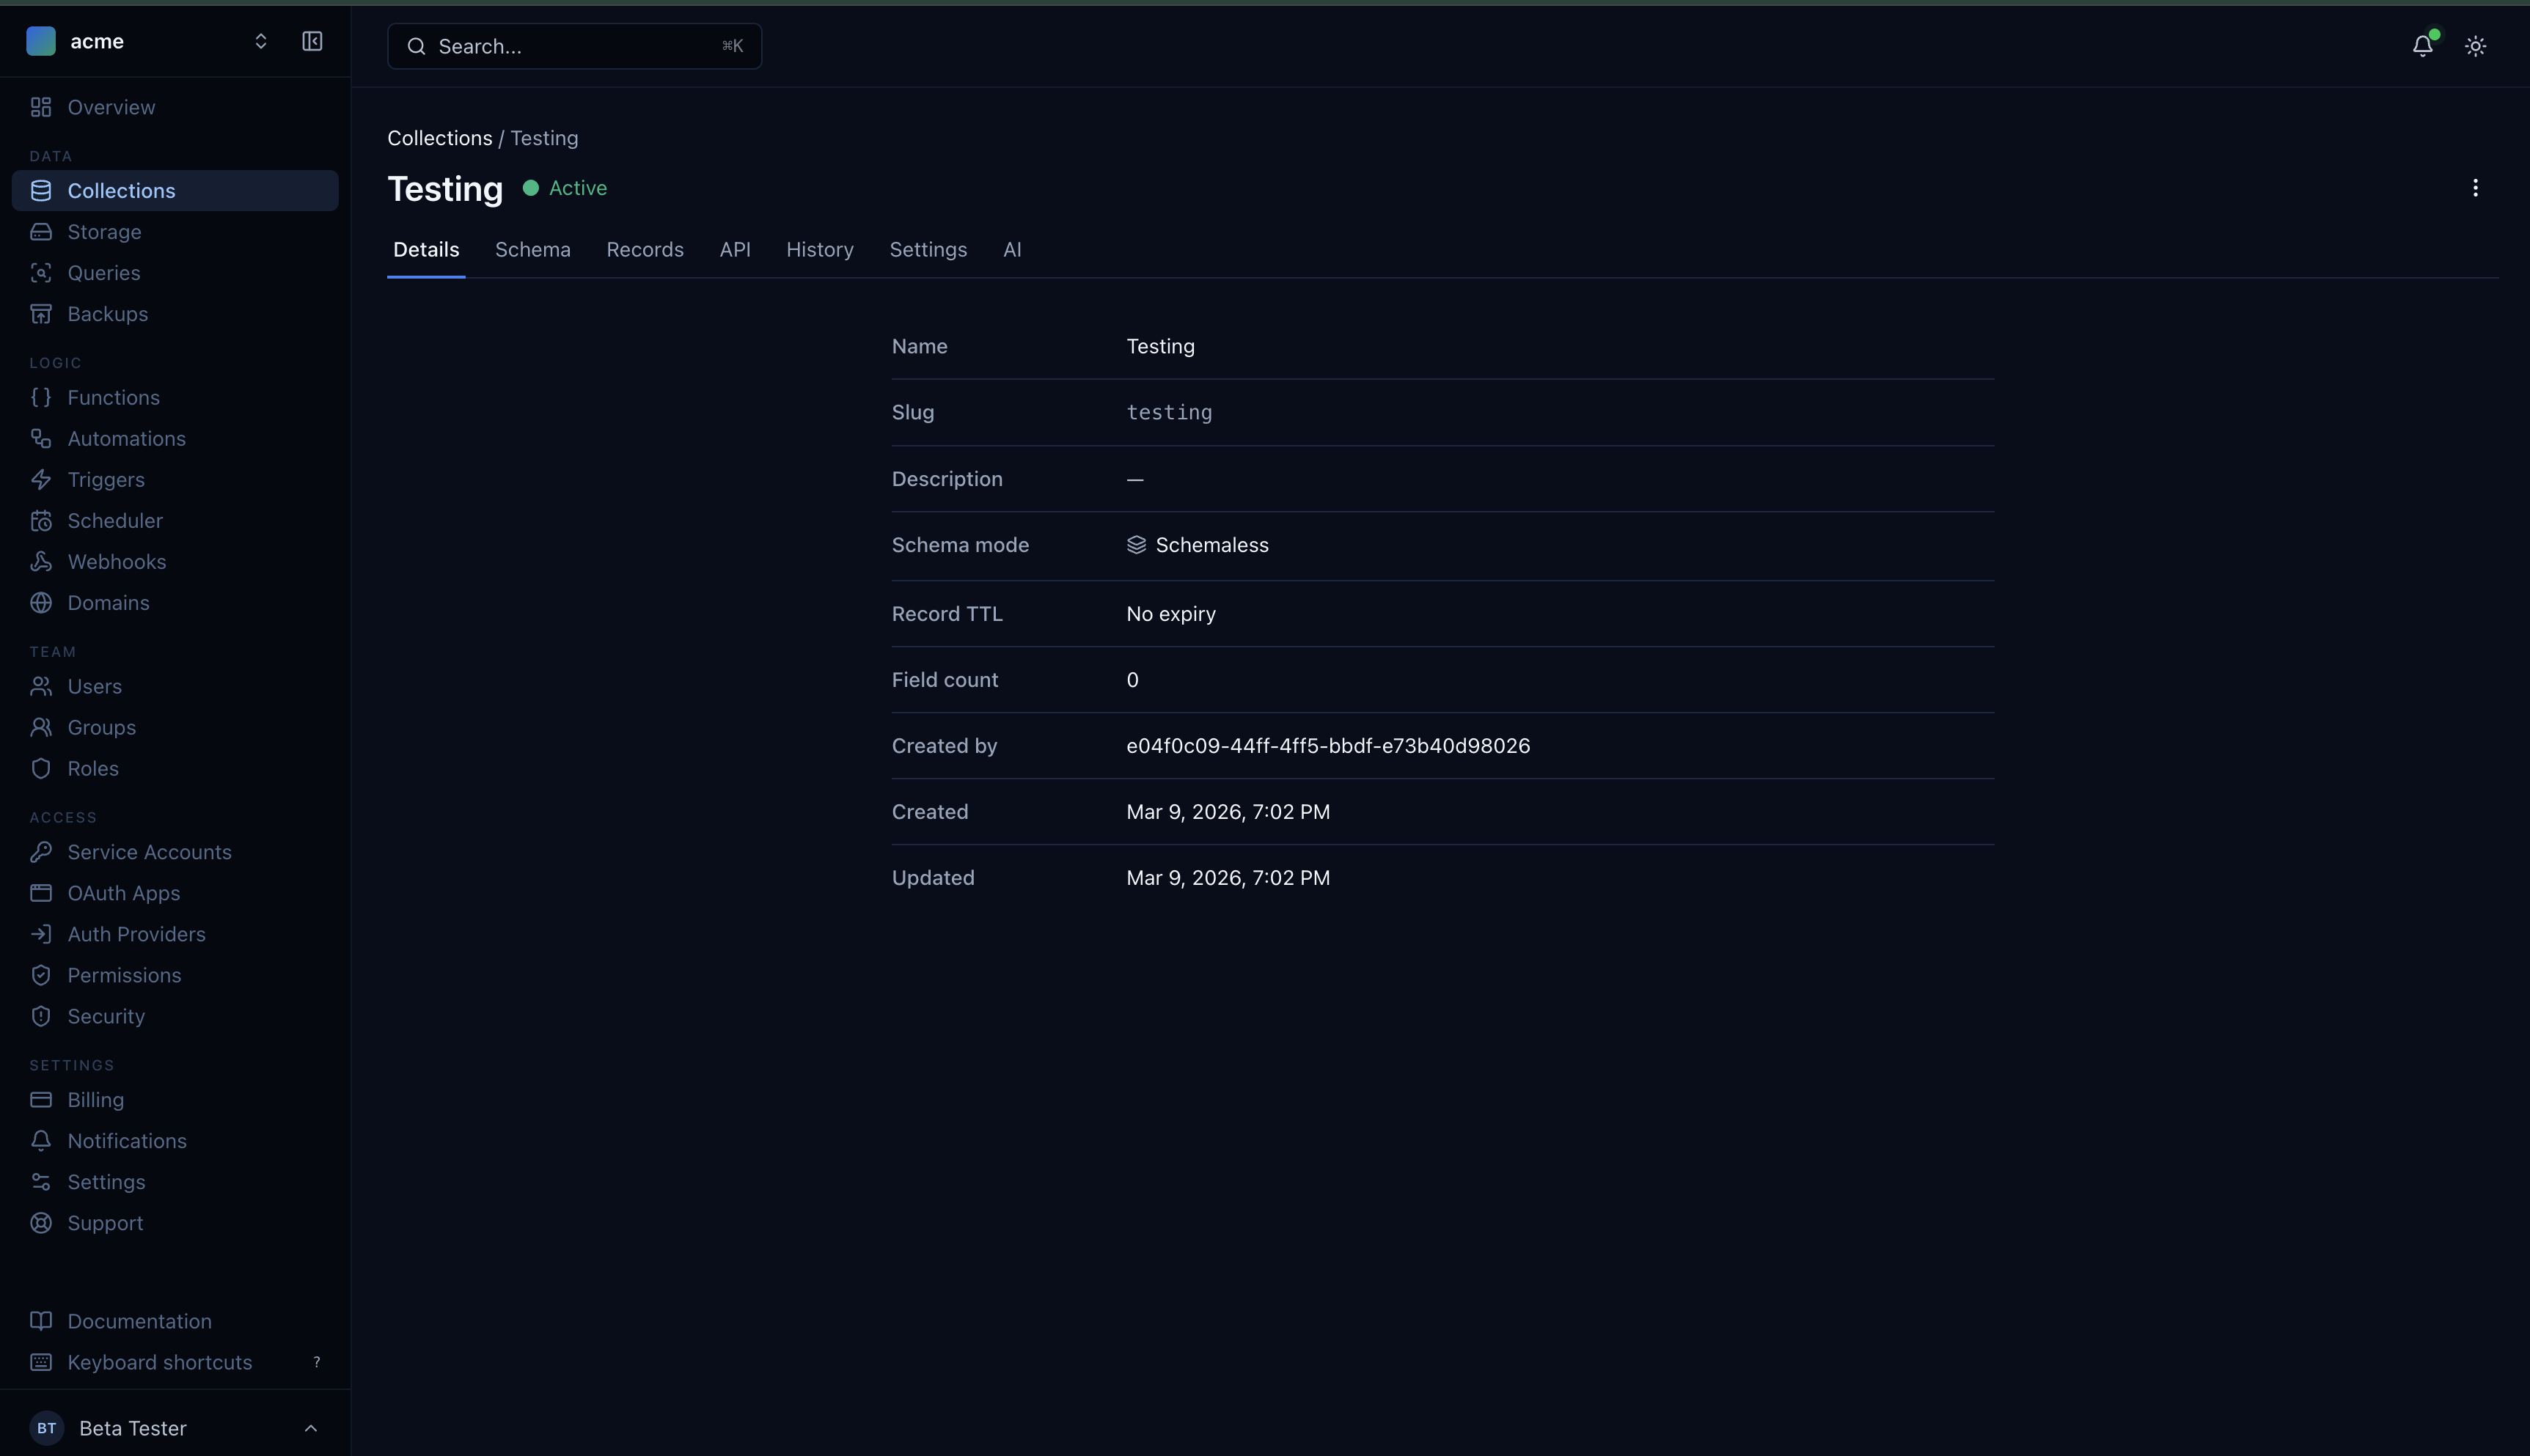
Task: Switch to the Schema tab
Action: pos(533,249)
